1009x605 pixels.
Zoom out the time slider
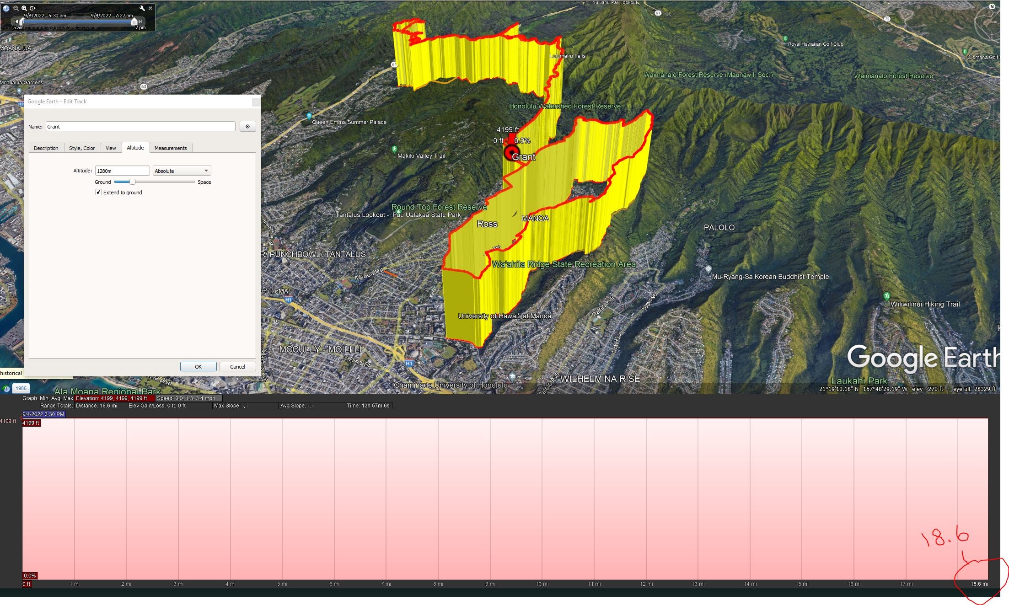point(16,8)
